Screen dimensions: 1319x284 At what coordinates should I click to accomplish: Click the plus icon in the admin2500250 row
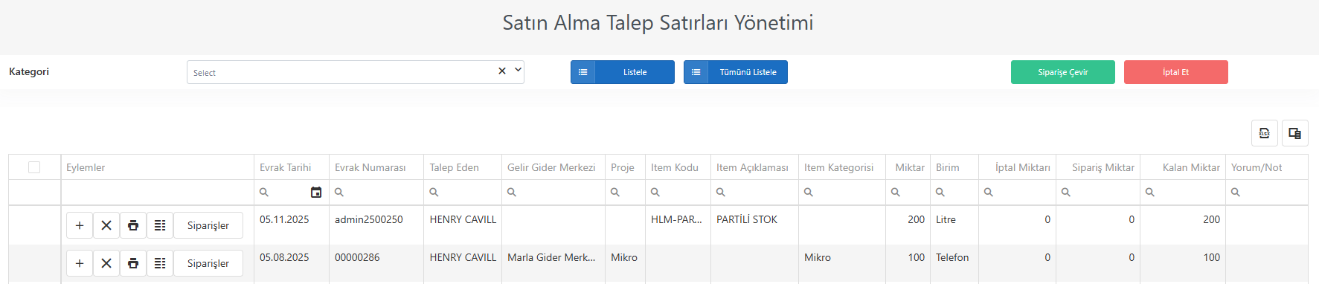[80, 225]
